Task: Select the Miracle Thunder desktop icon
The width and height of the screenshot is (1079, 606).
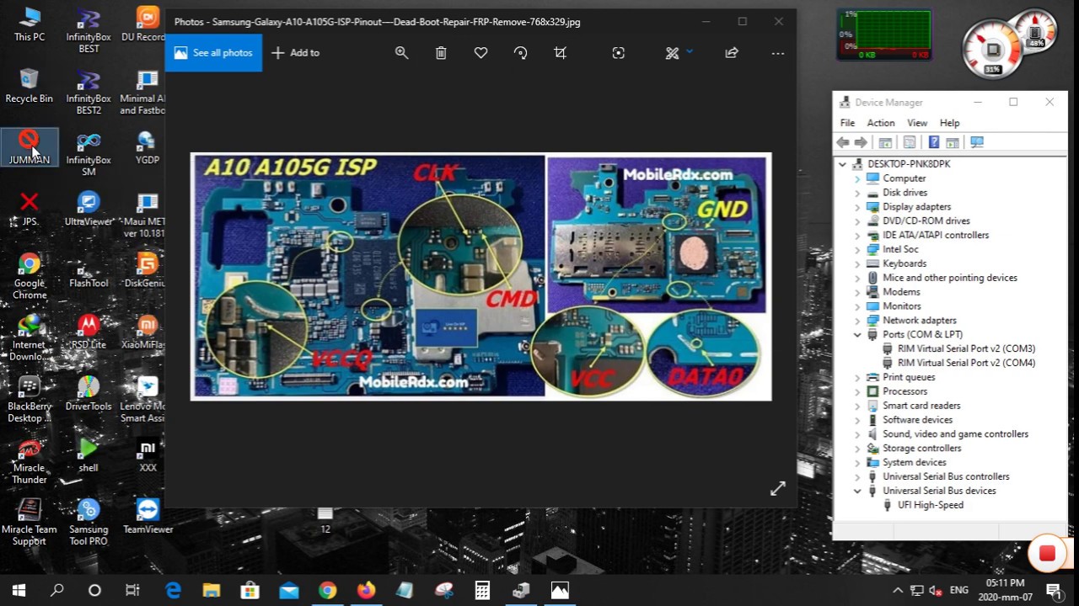Action: point(30,461)
